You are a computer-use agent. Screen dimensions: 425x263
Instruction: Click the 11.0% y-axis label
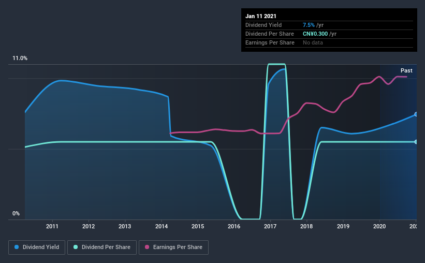click(20, 59)
